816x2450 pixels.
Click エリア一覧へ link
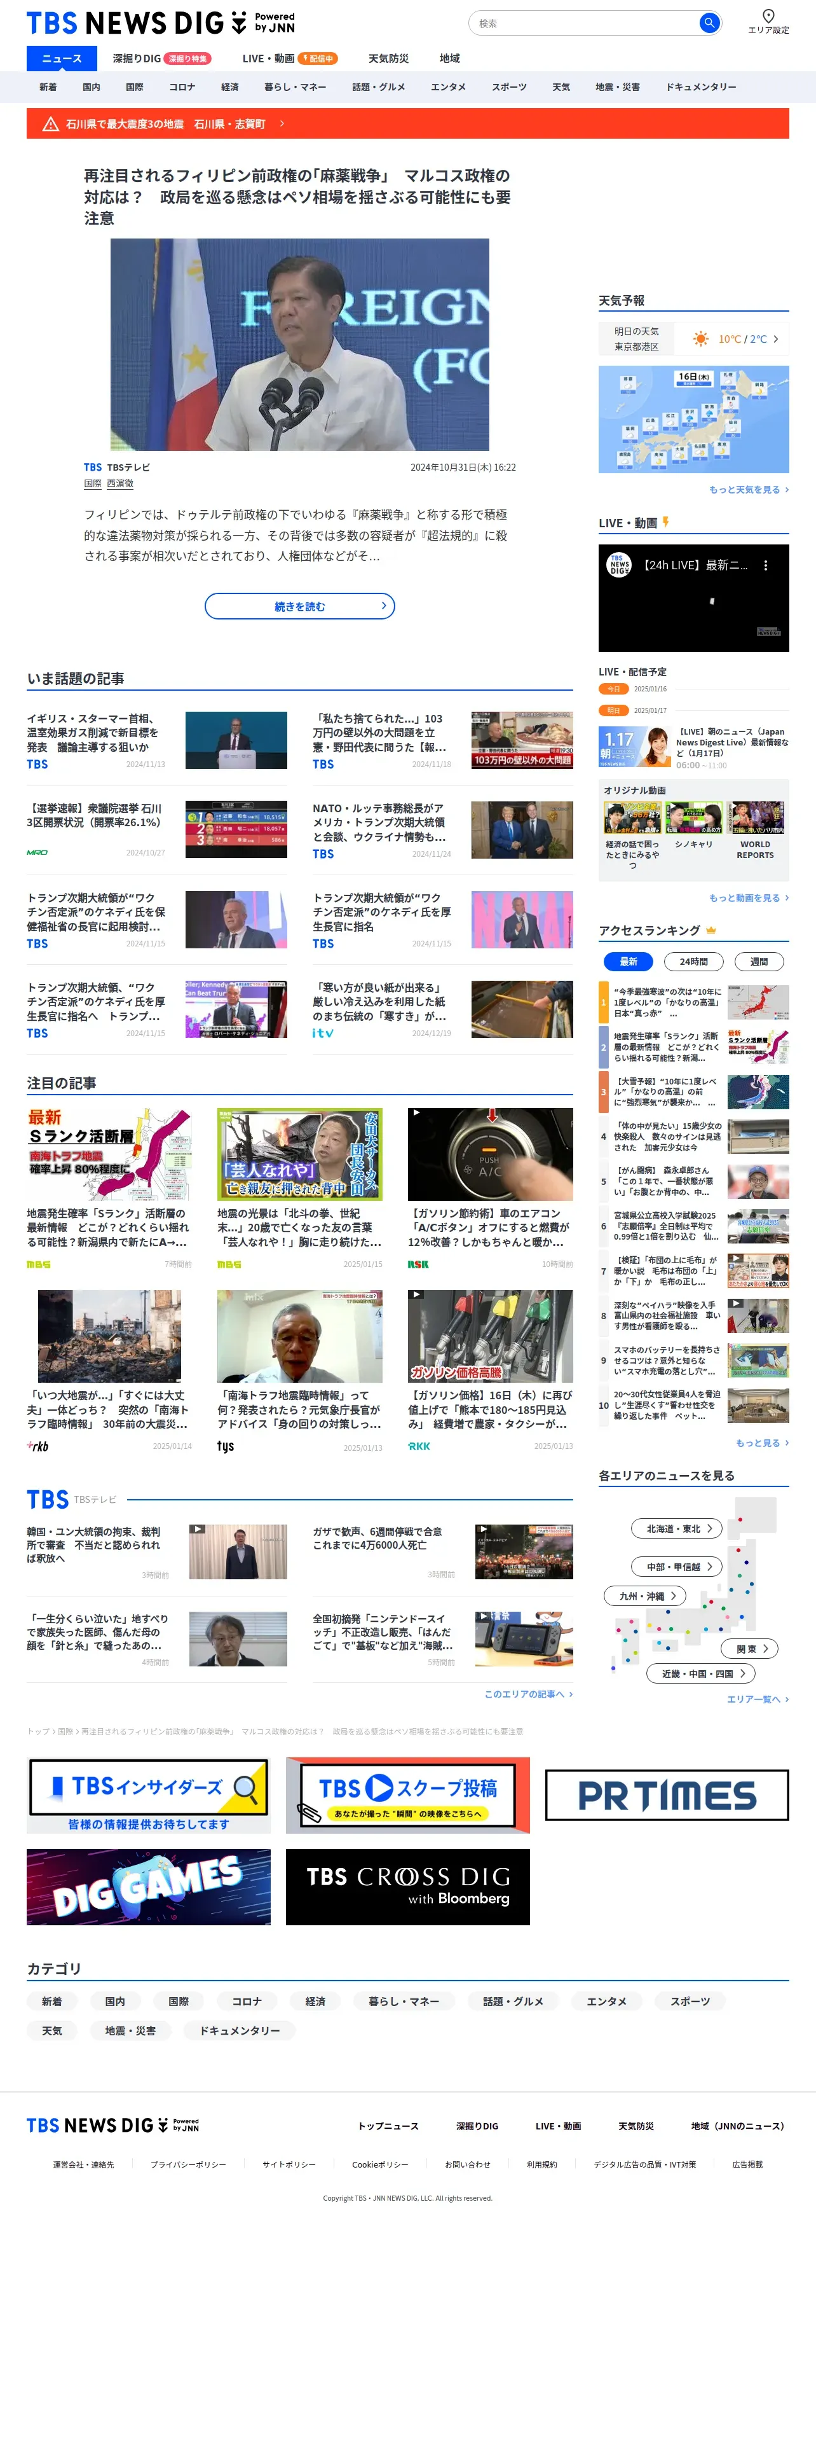coord(758,1699)
